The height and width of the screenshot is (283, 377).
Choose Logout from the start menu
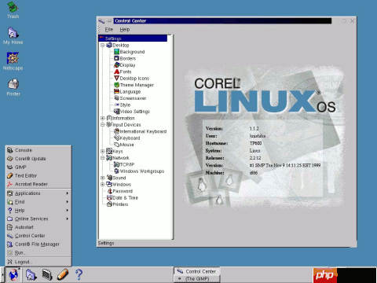tap(38, 262)
